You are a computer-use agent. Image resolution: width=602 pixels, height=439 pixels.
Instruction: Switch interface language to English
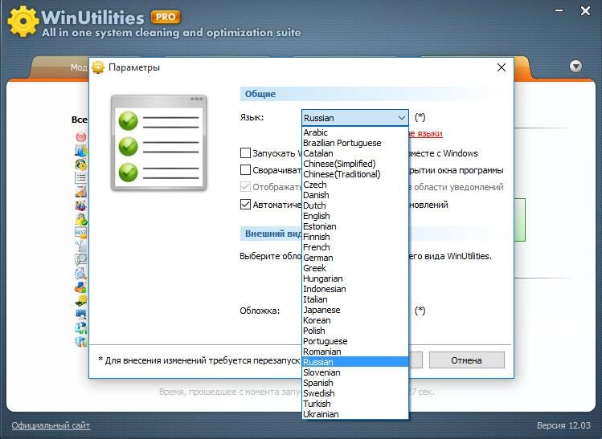pos(354,216)
